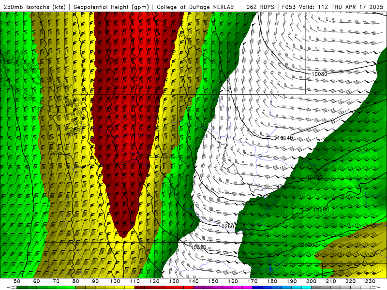The width and height of the screenshot is (387, 290).
Task: Click the 130 value on the color scale
Action: pyautogui.click(x=174, y=281)
